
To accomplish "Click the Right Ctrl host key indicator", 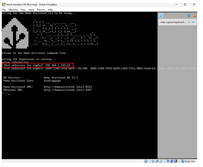I will coord(190,161).
